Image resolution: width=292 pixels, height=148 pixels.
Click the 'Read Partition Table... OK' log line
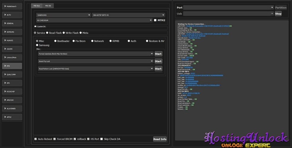(x=187, y=99)
